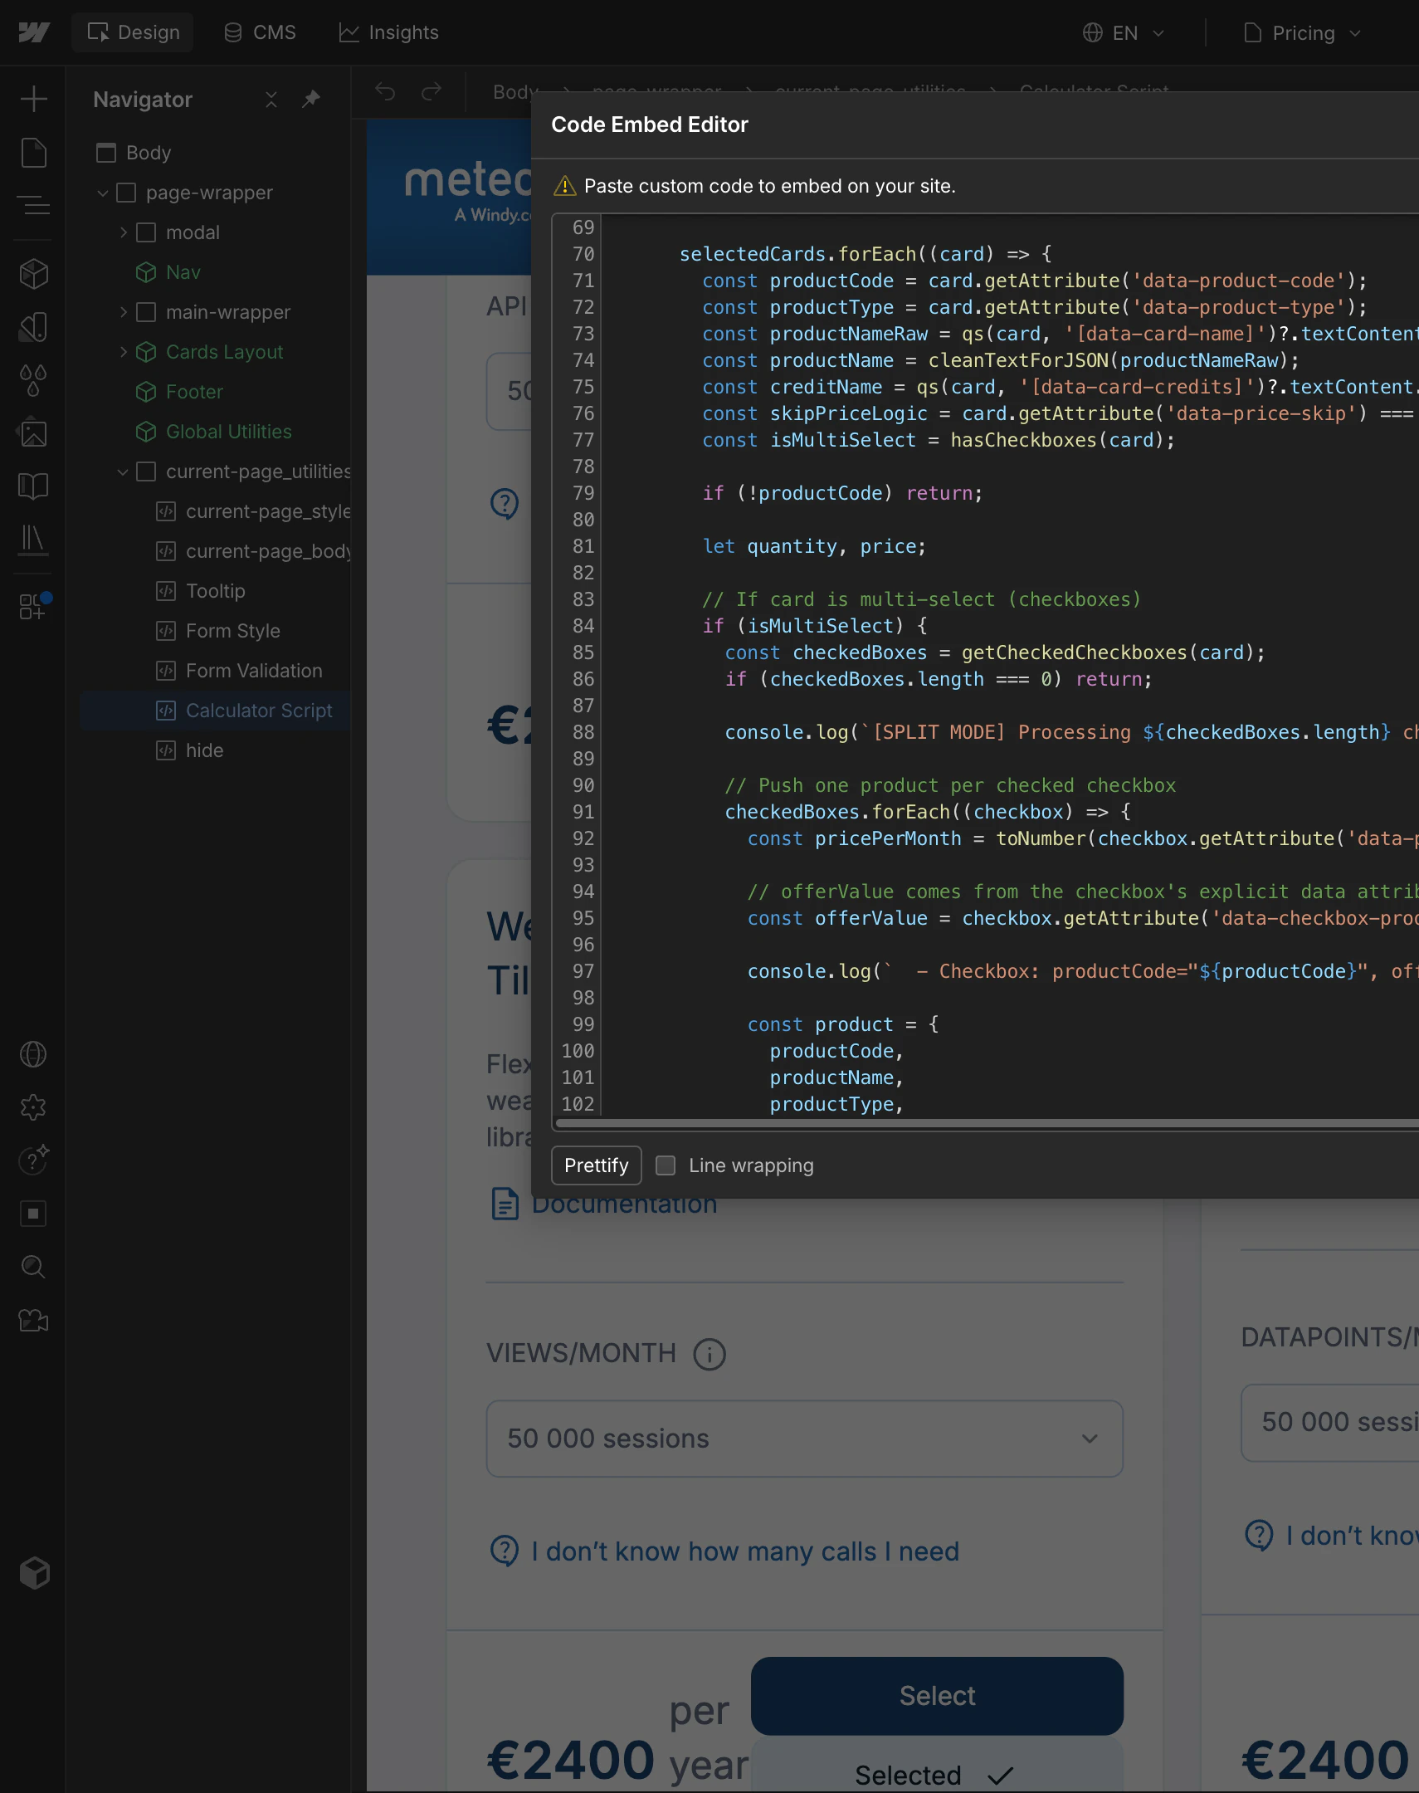This screenshot has width=1419, height=1793.
Task: Expand the main-wrapper tree node
Action: (x=123, y=312)
